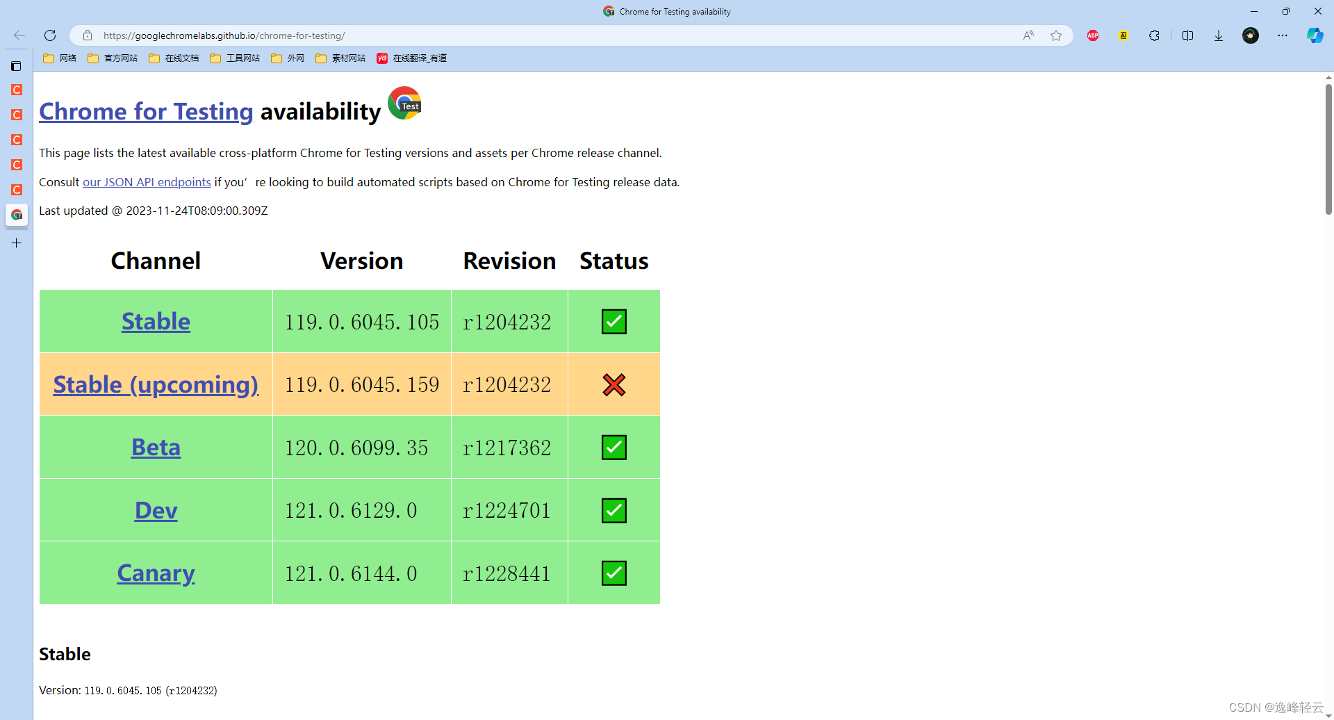Click the Dev row green status checkmark

click(614, 511)
